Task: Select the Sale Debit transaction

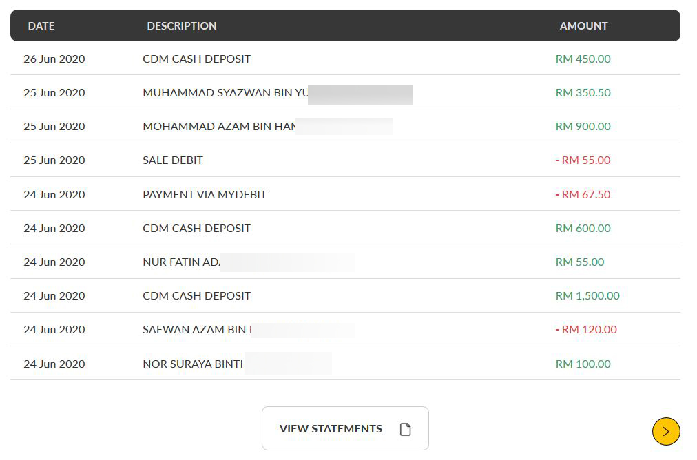Action: [x=345, y=160]
